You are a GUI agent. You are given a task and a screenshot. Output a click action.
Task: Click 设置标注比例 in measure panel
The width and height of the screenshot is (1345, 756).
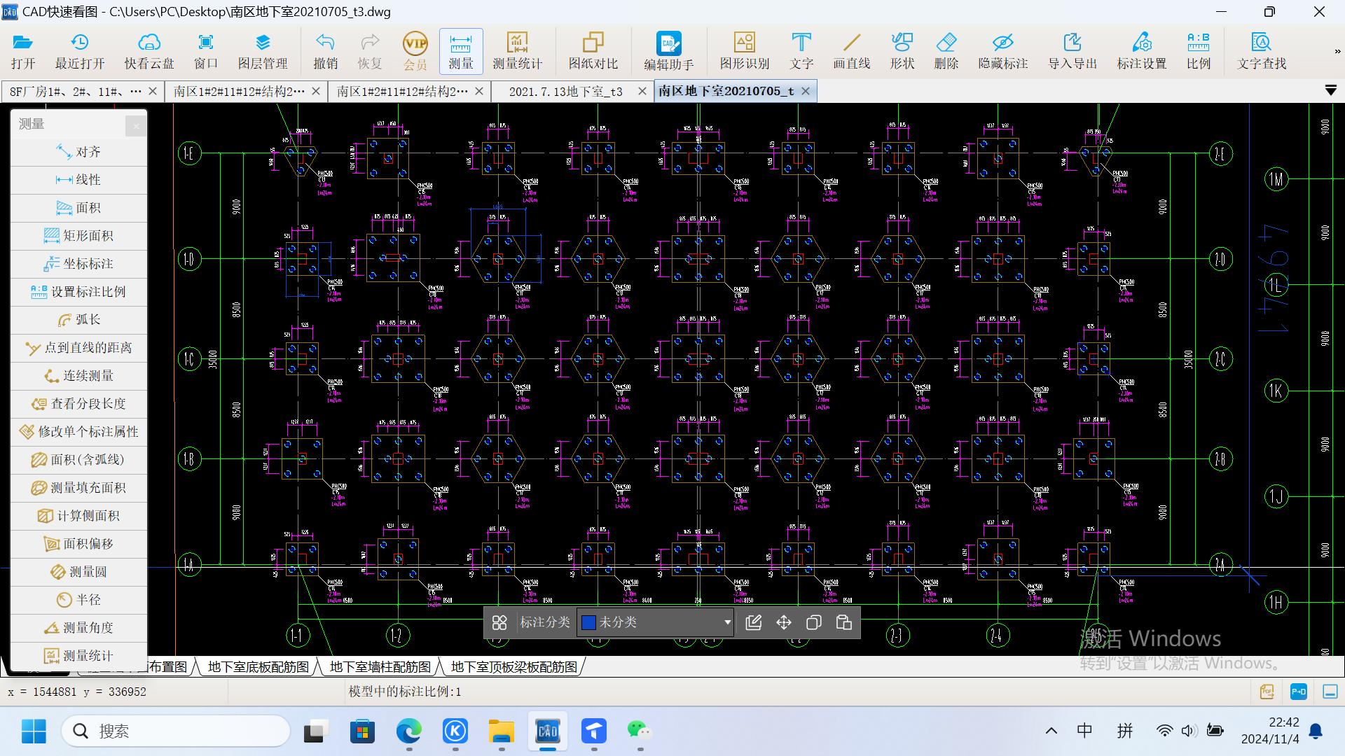click(79, 292)
